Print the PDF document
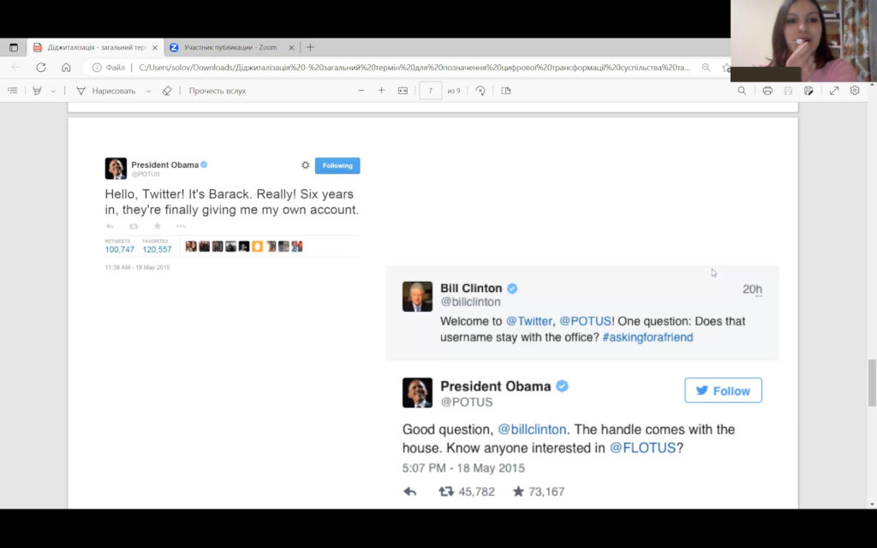The image size is (877, 548). pos(767,91)
